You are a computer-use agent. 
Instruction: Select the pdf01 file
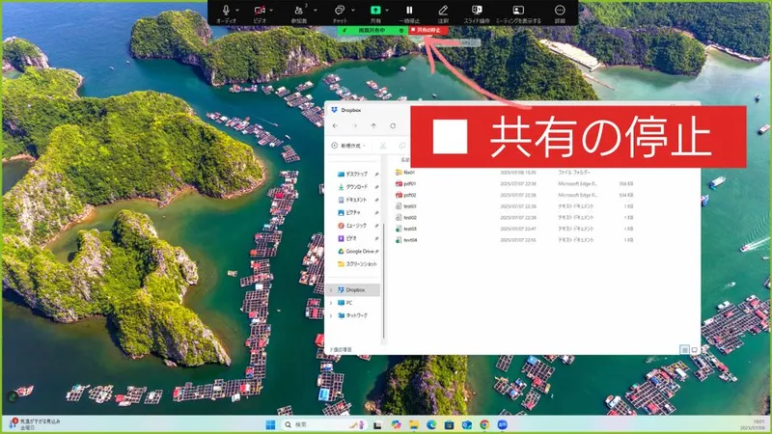point(409,182)
